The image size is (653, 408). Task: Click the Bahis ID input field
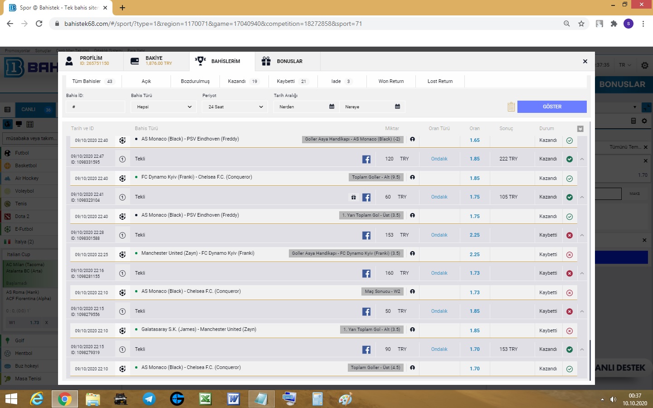click(x=95, y=107)
